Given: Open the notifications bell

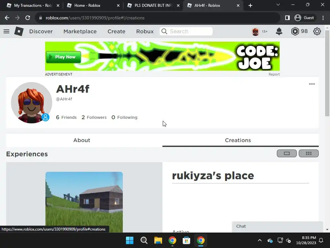Looking at the screenshot, I should click(279, 31).
